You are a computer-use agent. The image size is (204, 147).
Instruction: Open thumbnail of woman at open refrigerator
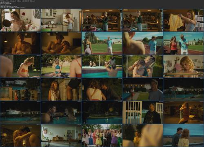61,20
